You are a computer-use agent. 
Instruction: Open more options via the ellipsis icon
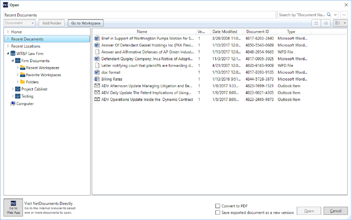[x=344, y=15]
